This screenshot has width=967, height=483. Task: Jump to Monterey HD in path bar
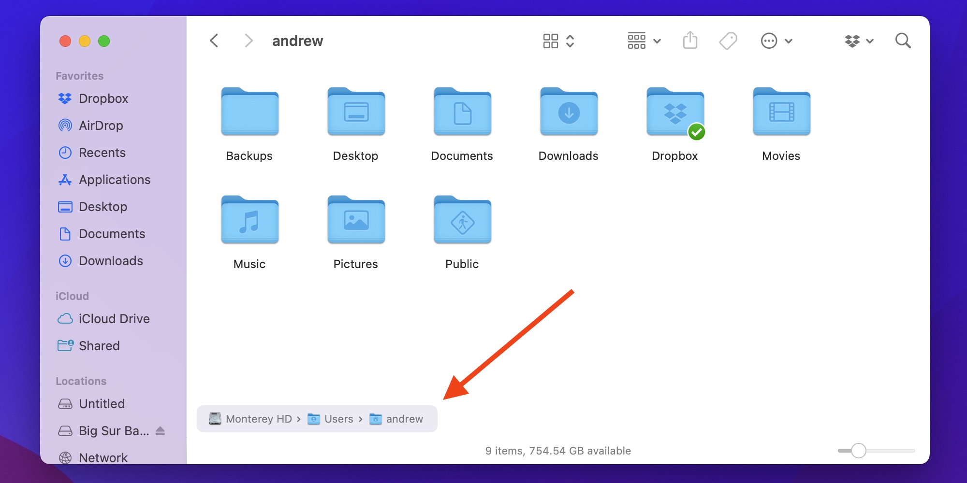[x=258, y=419]
